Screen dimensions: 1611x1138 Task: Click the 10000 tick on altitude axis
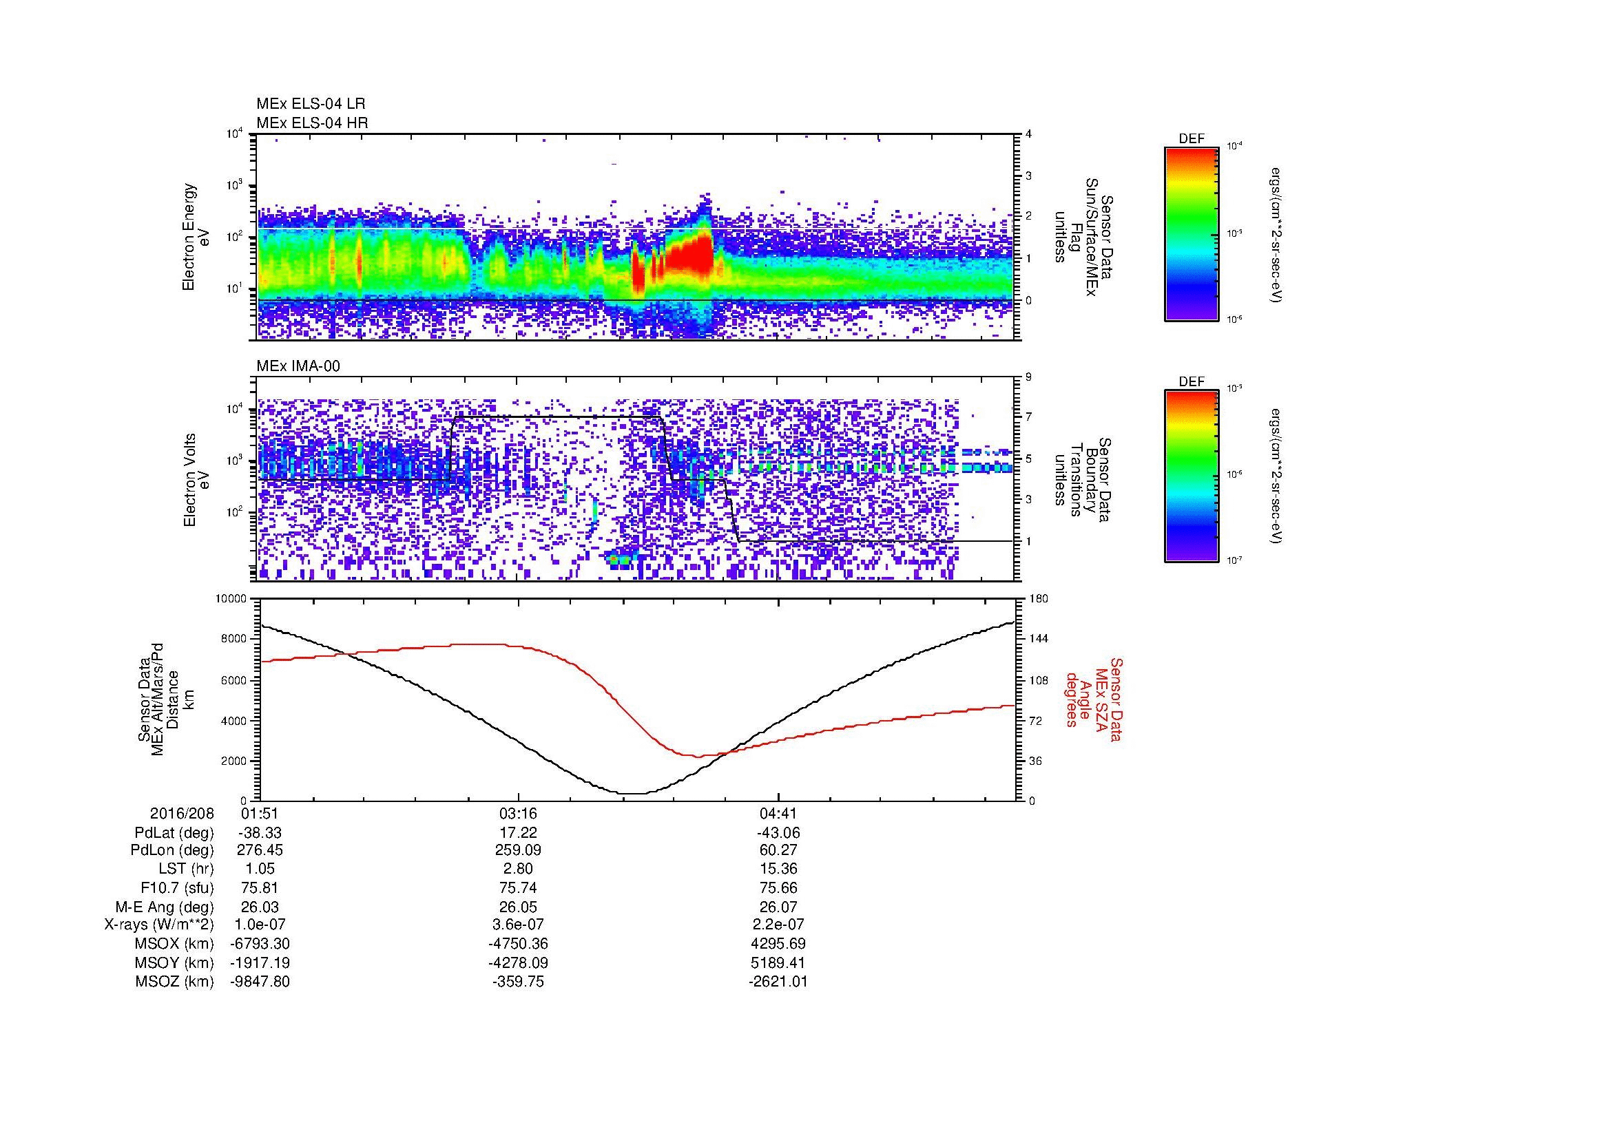231,599
